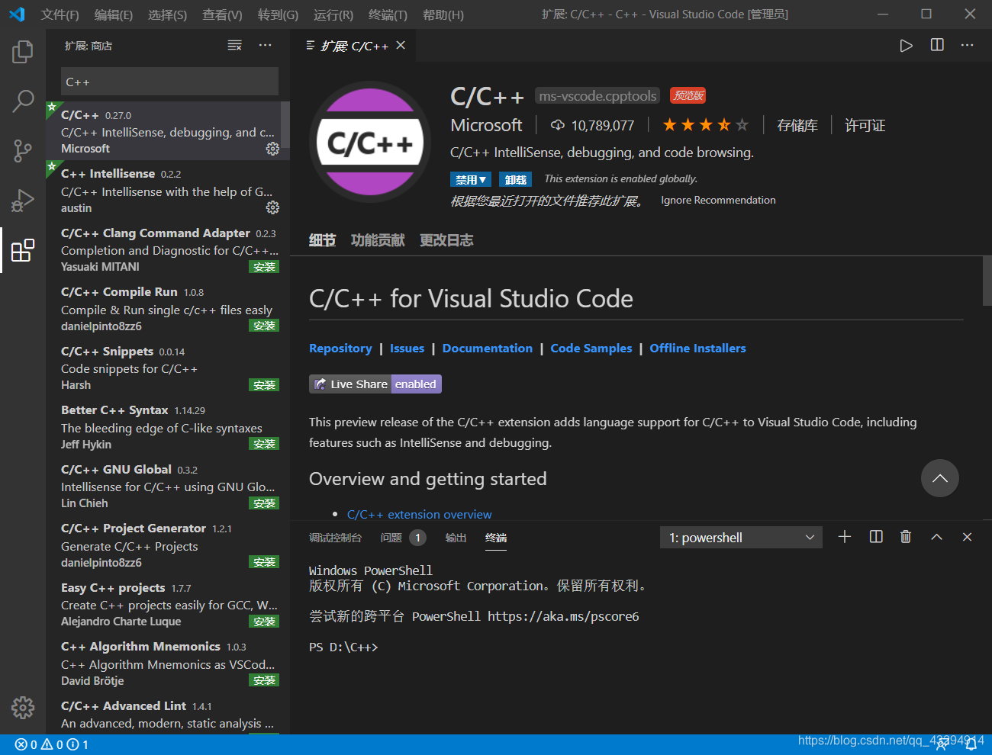Viewport: 992px width, 755px height.
Task: Open the 终端(T) menu
Action: (x=388, y=14)
